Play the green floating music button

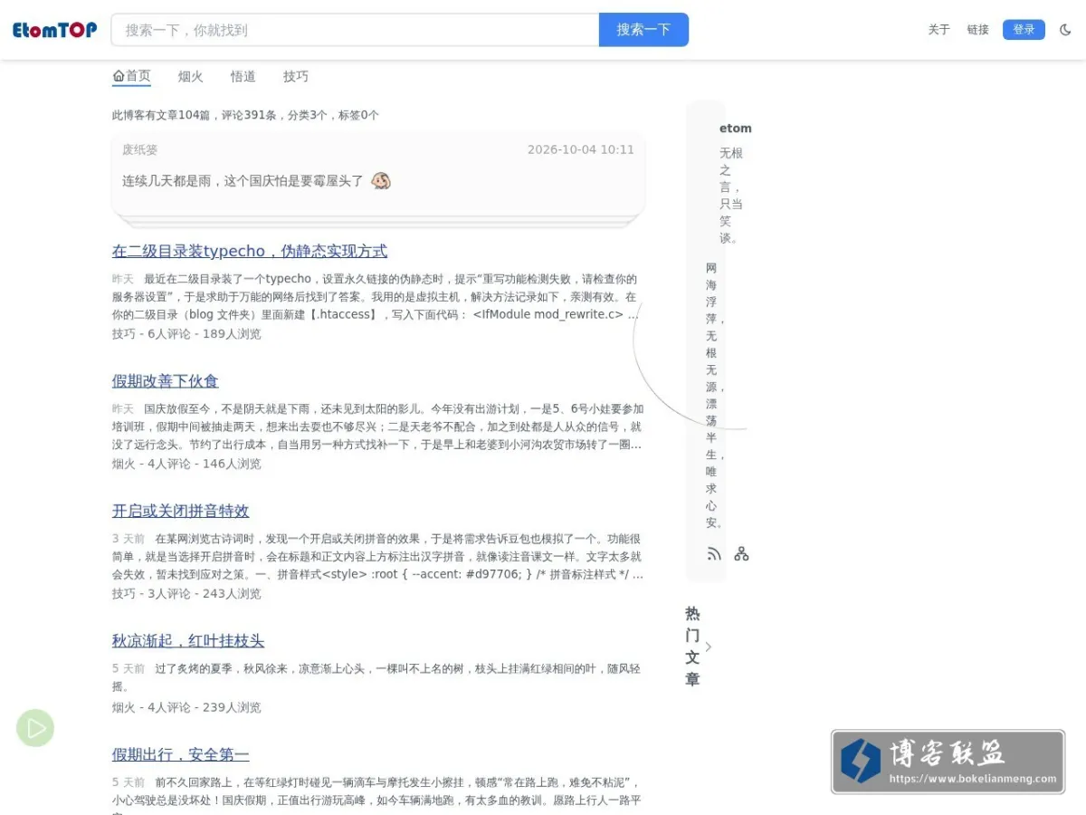coord(35,728)
